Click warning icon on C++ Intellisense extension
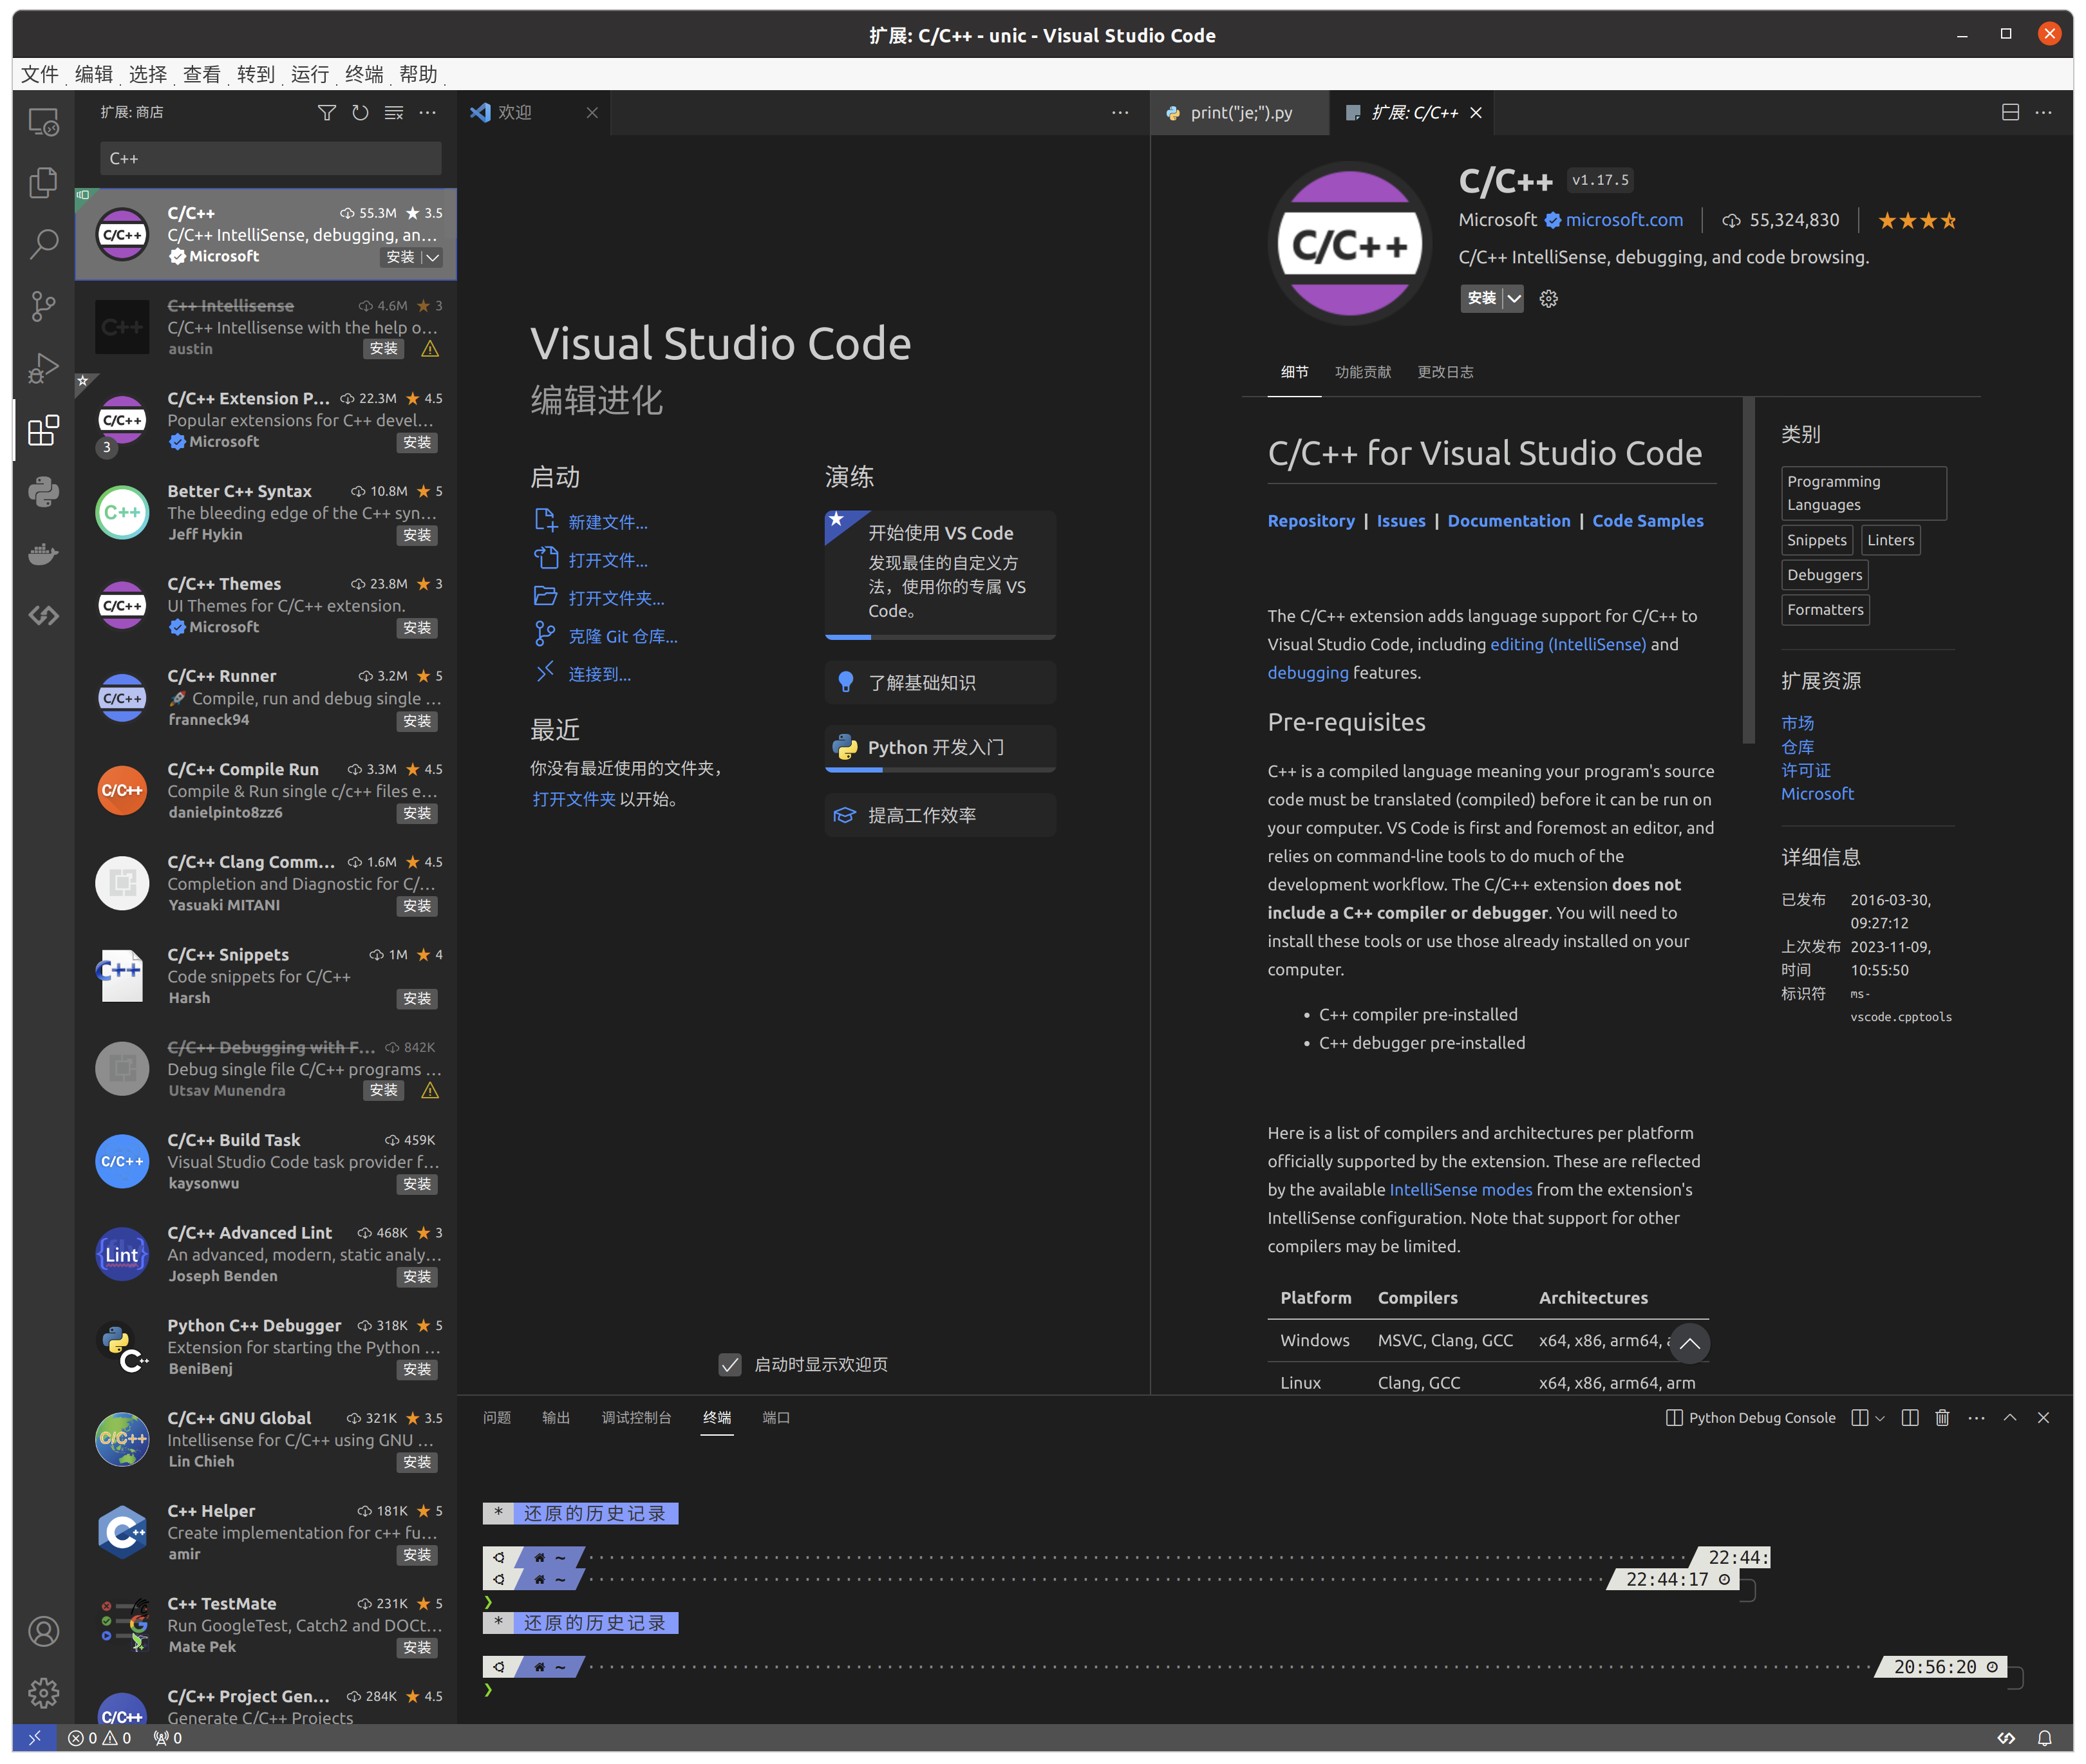Screen dimensions: 2086x1764 point(430,349)
